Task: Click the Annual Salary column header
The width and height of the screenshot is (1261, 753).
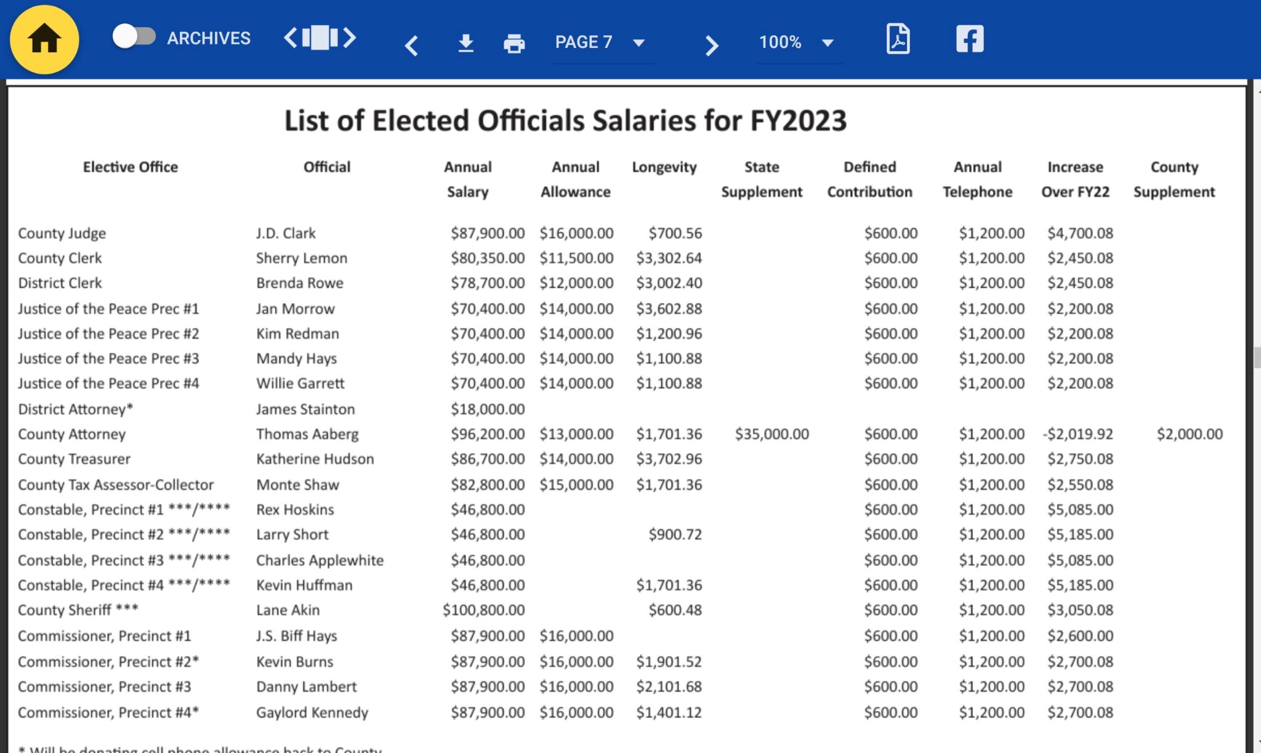Action: 467,179
